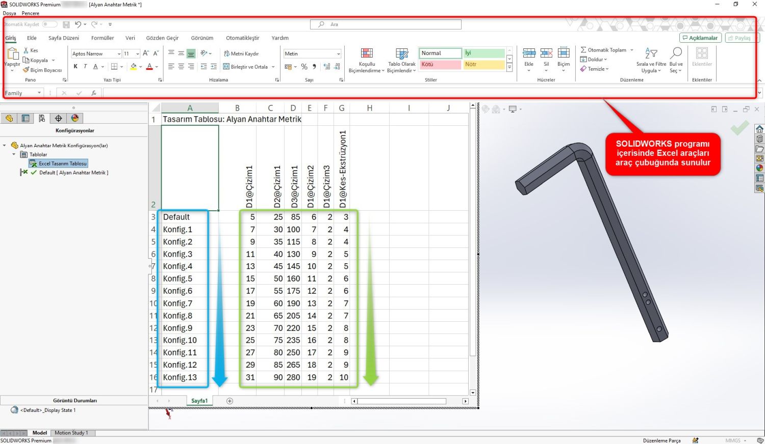Click the Açıklamalar comments button

click(700, 38)
